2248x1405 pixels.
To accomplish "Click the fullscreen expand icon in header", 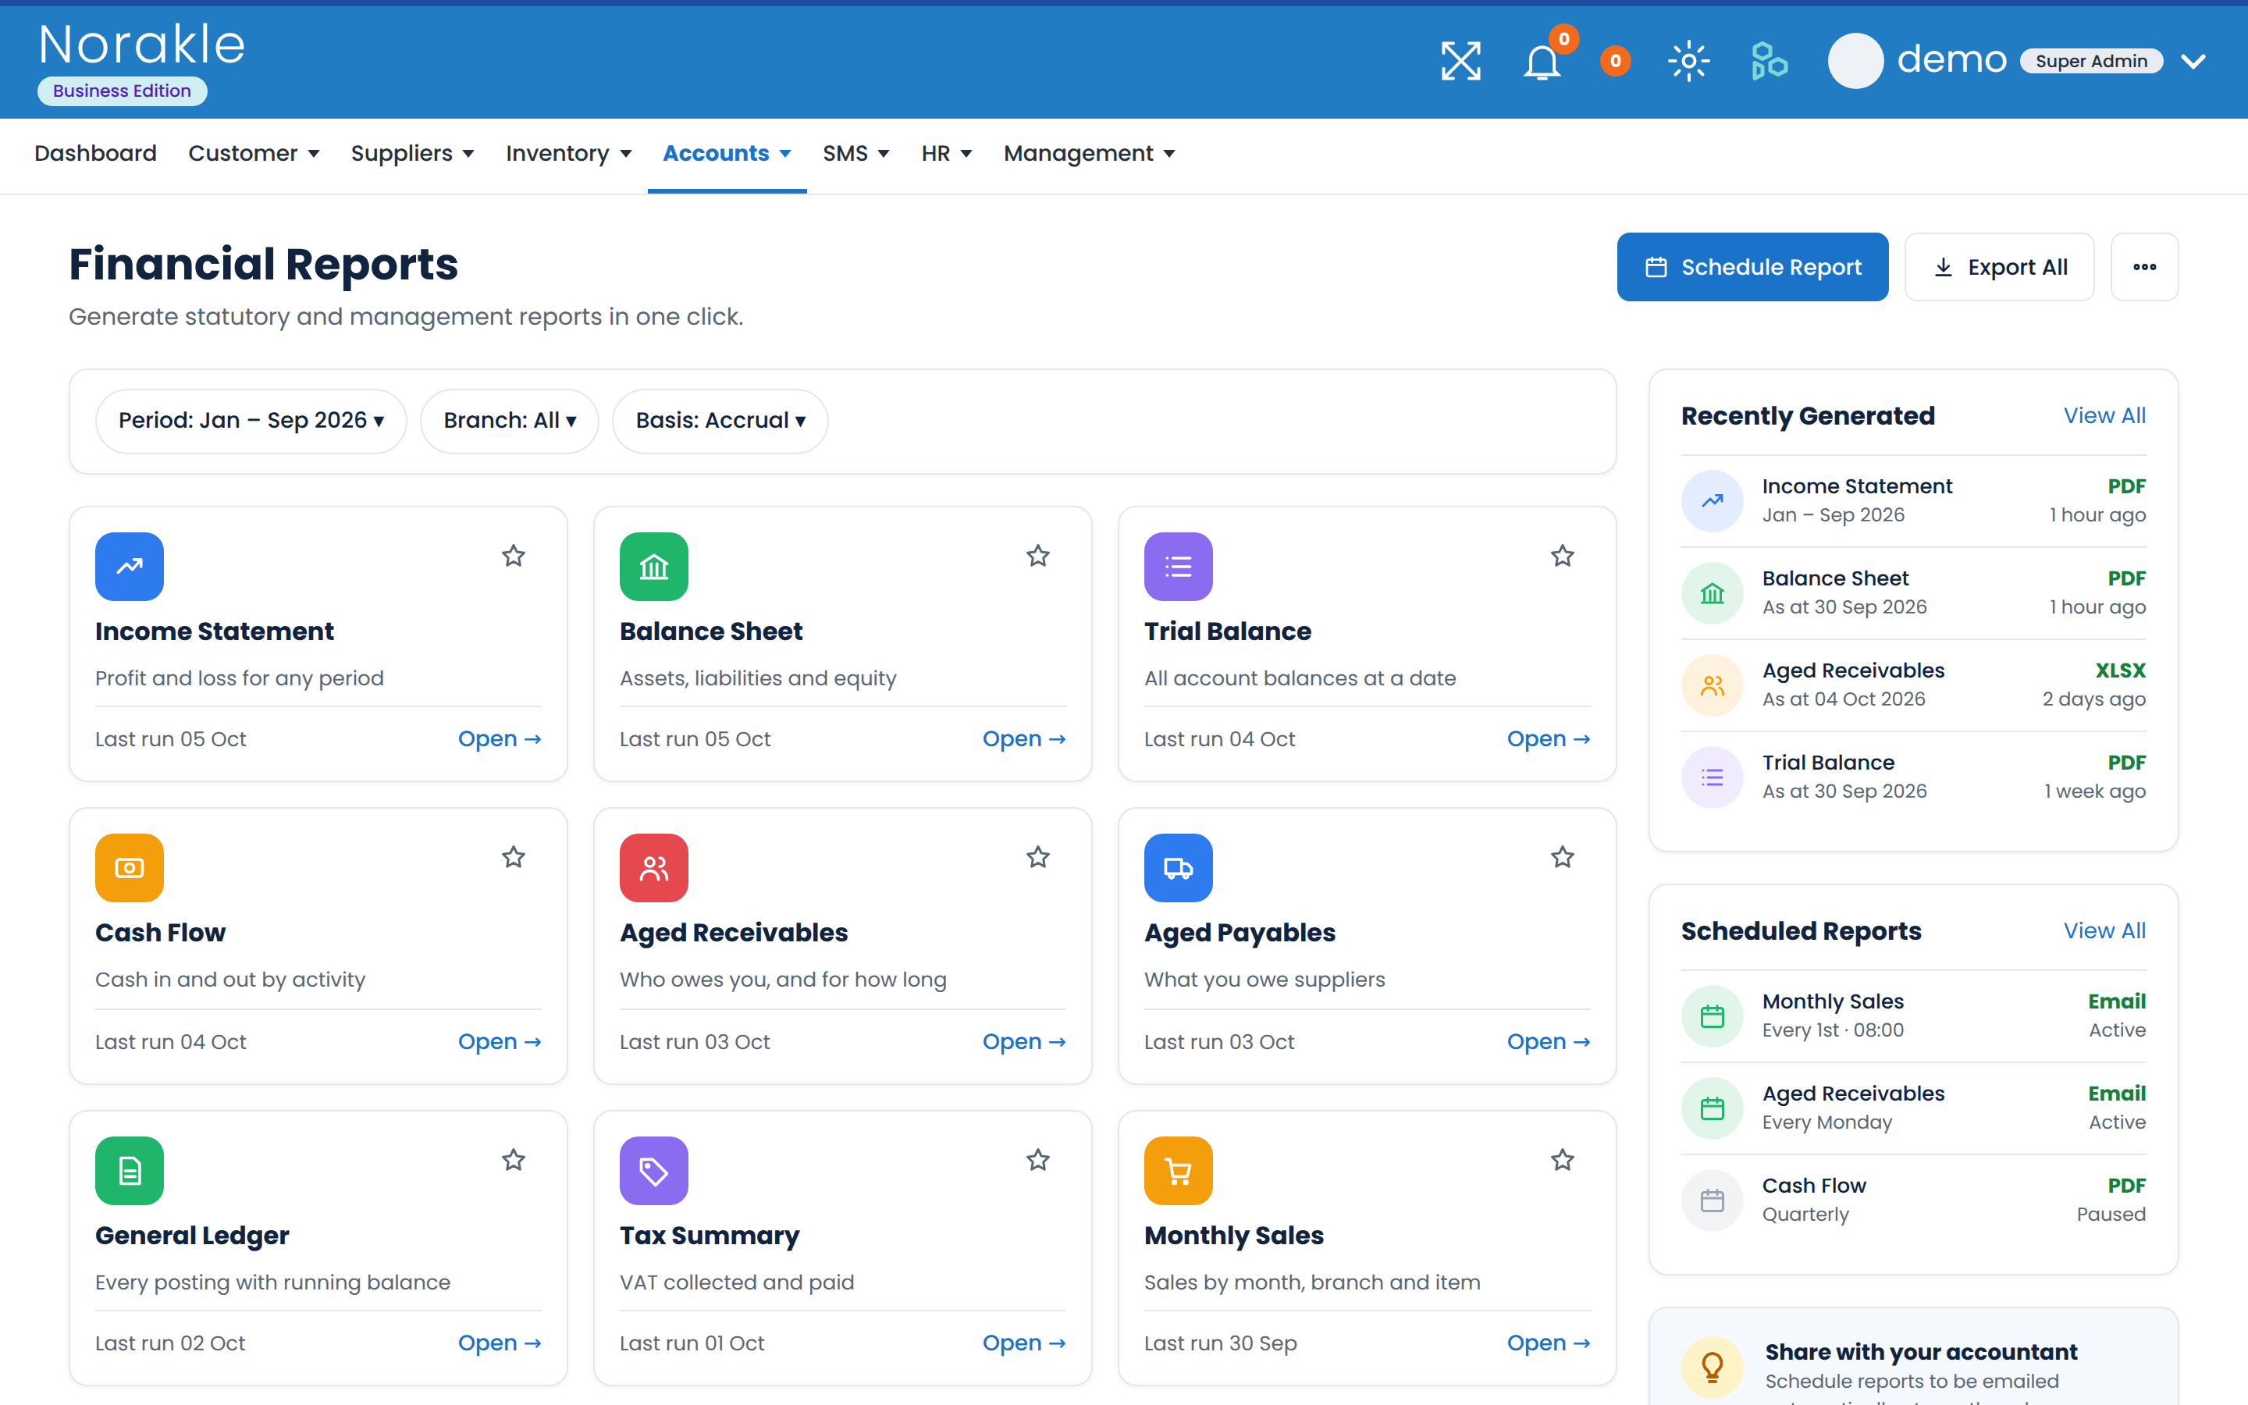I will (1460, 62).
